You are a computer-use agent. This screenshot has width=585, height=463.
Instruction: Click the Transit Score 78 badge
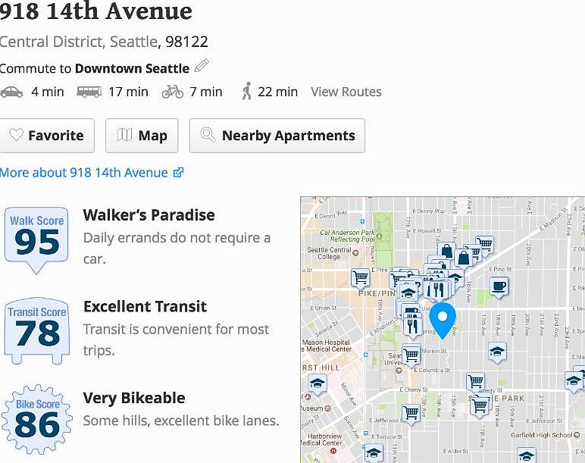pos(37,331)
